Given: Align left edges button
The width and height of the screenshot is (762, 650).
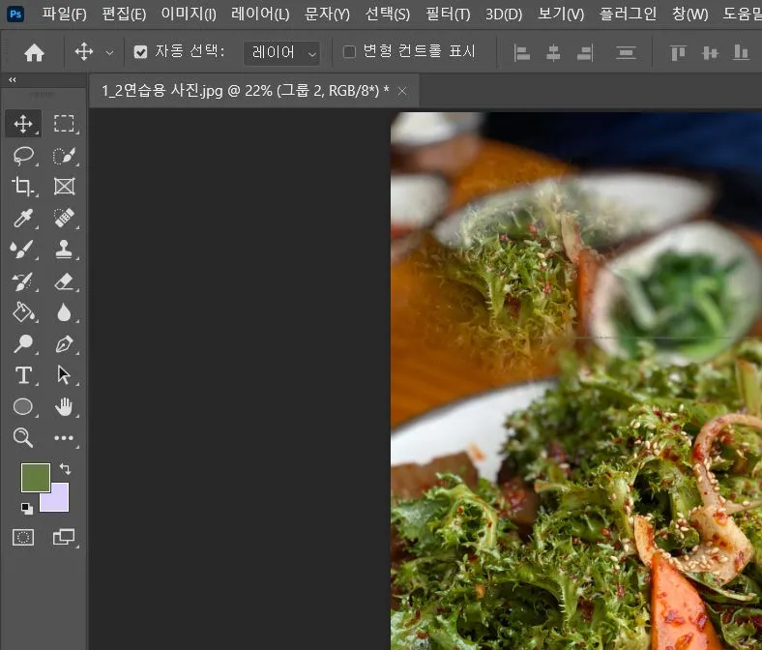Looking at the screenshot, I should pos(522,52).
